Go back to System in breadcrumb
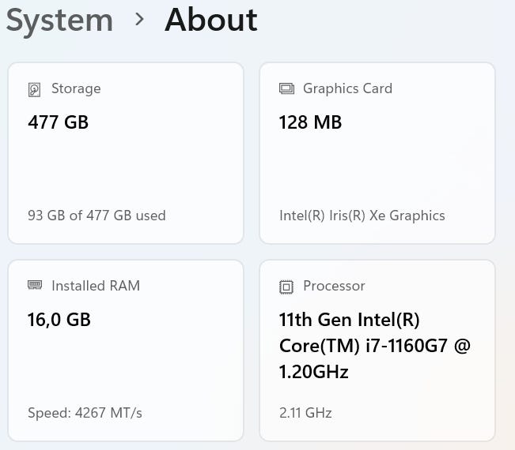The width and height of the screenshot is (515, 450). [x=59, y=21]
